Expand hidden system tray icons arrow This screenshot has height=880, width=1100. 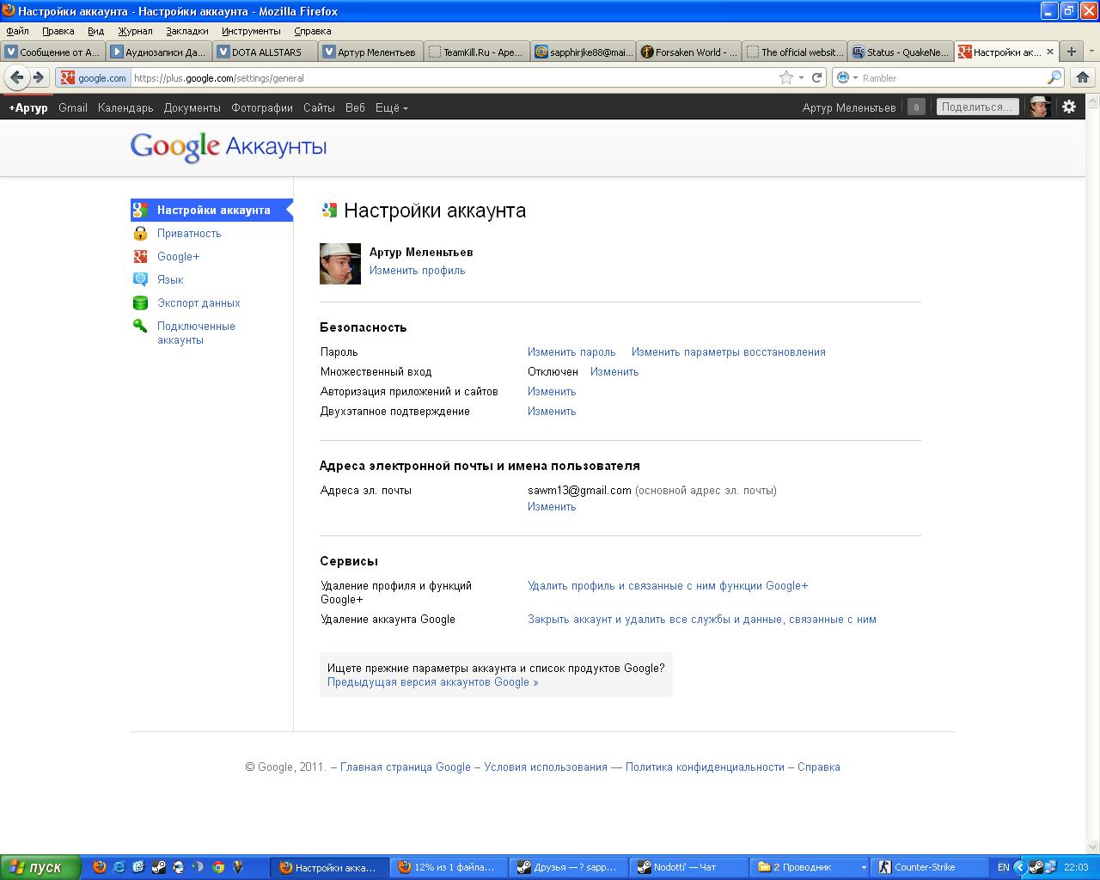1020,867
